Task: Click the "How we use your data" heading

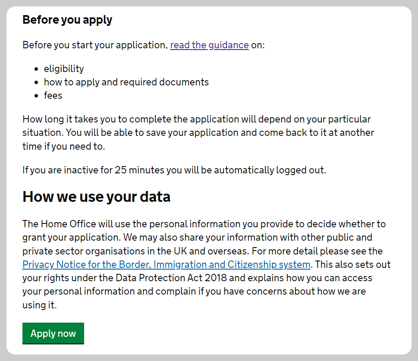Action: [x=96, y=197]
